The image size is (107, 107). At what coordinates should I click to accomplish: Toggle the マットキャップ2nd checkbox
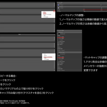[58, 52]
